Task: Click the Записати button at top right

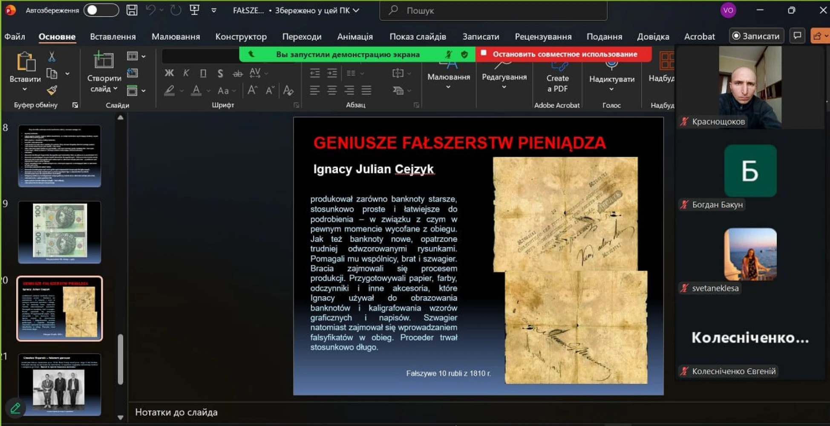Action: click(x=756, y=36)
